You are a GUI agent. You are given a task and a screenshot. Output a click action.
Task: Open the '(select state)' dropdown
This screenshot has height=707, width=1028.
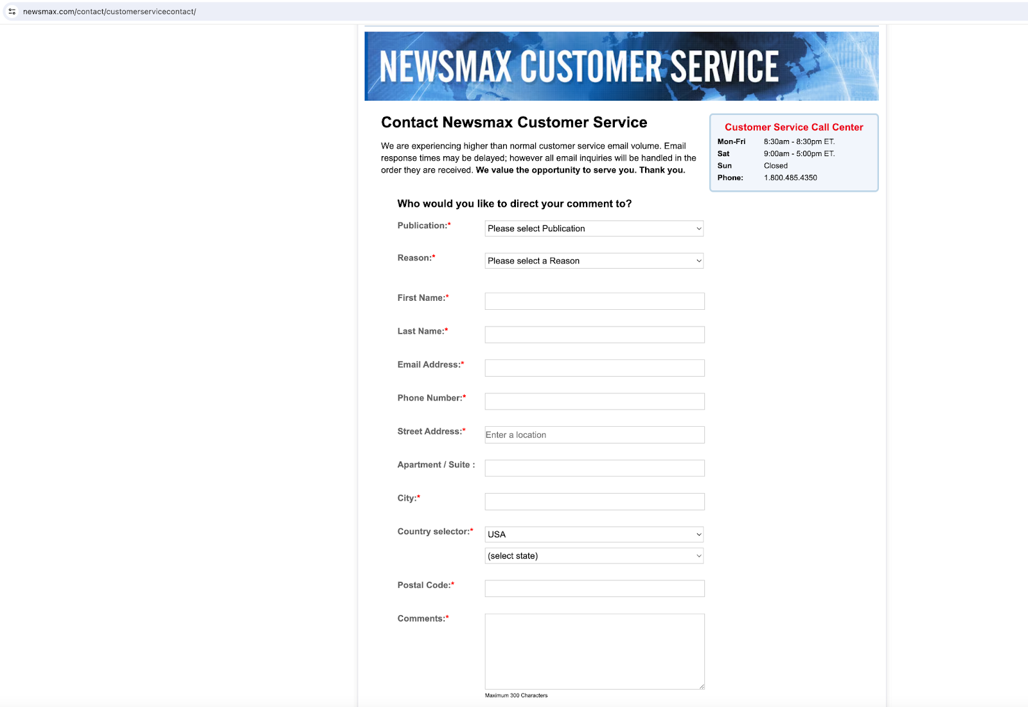click(x=594, y=556)
